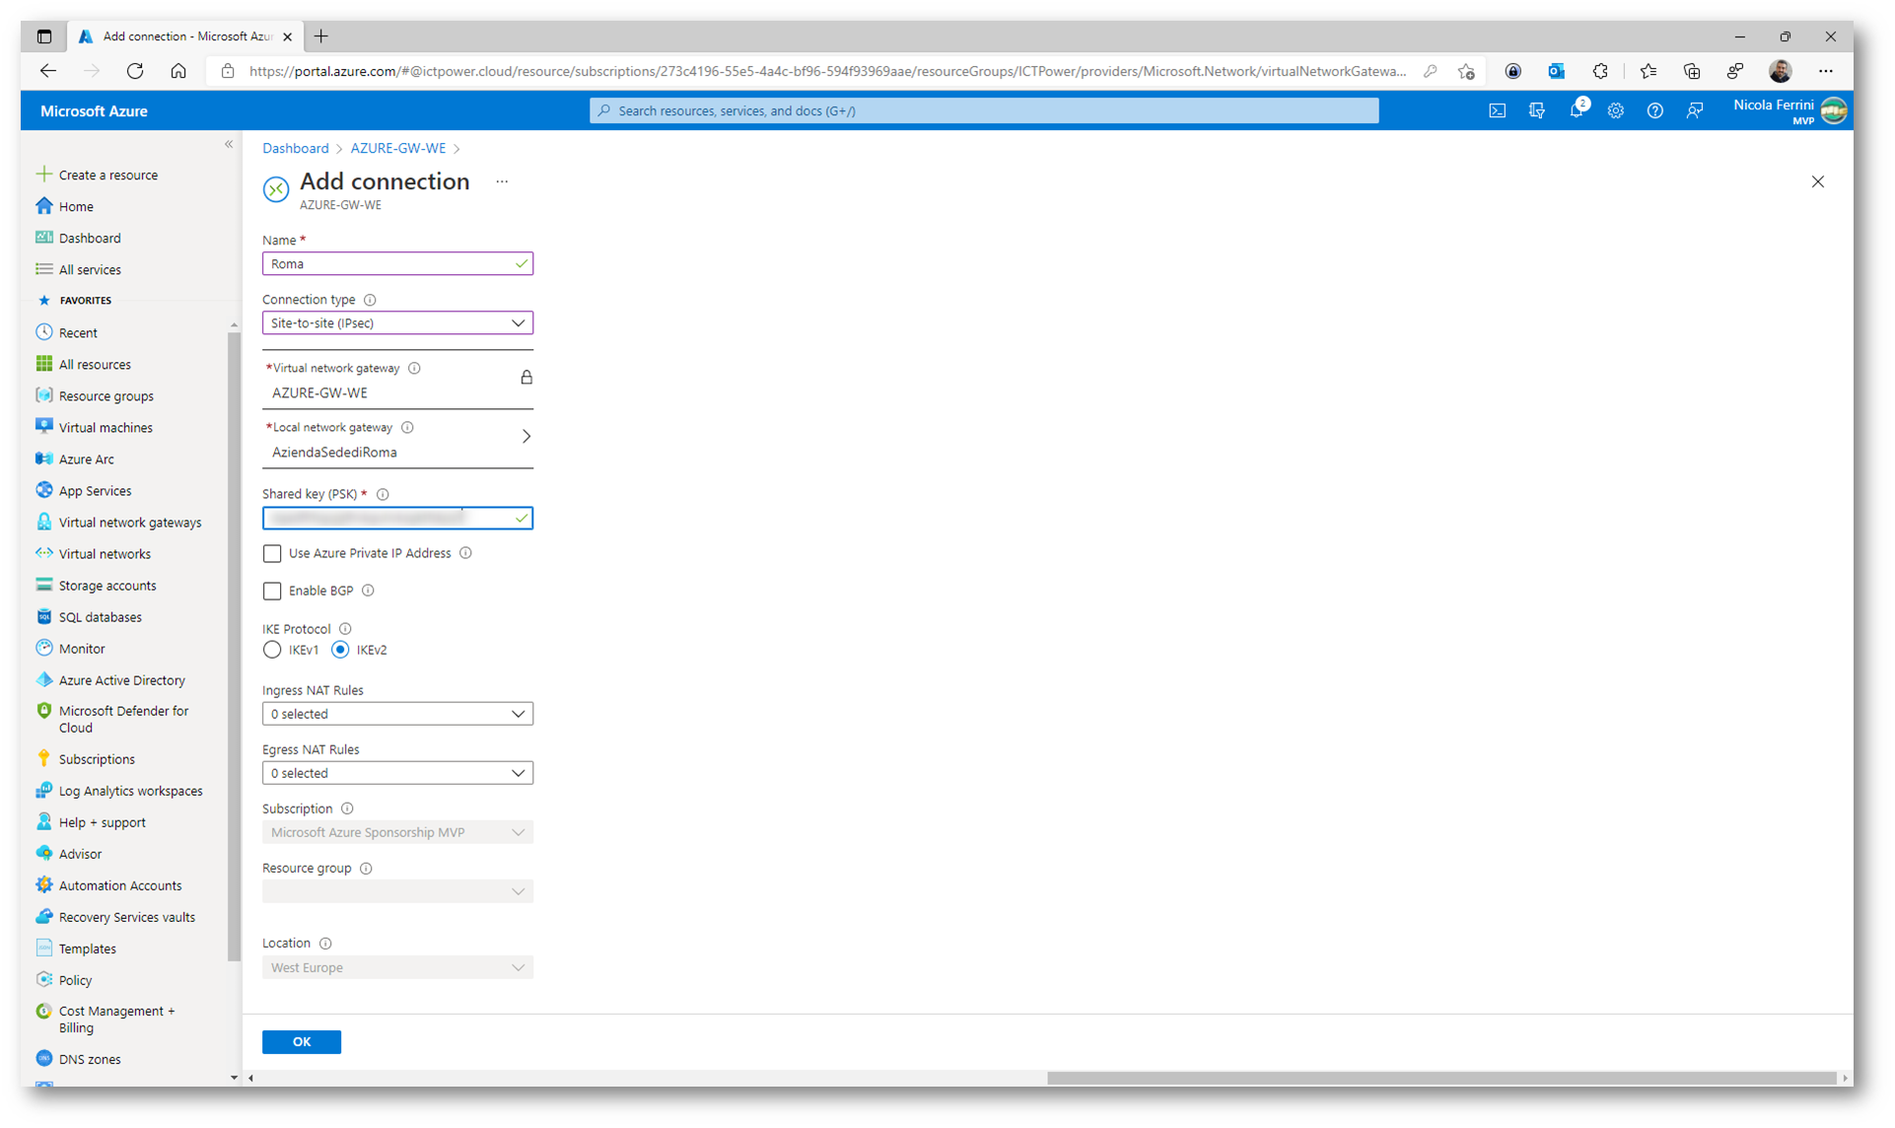
Task: Check Use Azure Private IP Address
Action: coord(272,554)
